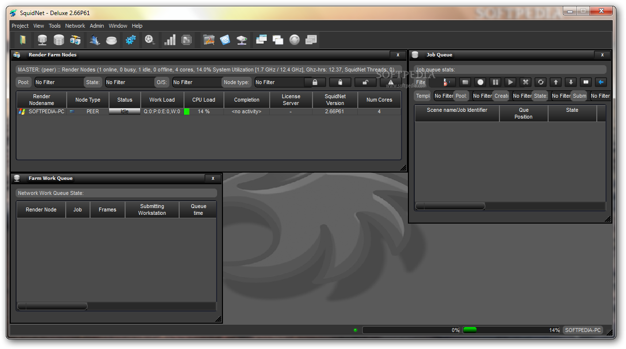Click the open padlock button in Render Farm Nodes
This screenshot has width=626, height=349.
coord(365,82)
